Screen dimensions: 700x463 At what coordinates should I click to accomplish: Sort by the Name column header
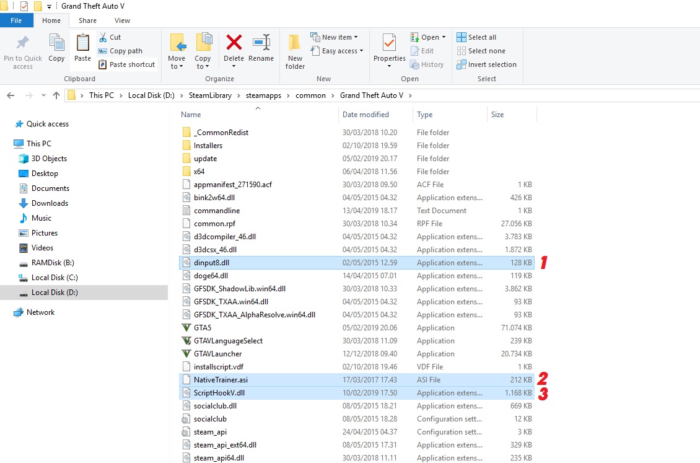click(x=191, y=115)
